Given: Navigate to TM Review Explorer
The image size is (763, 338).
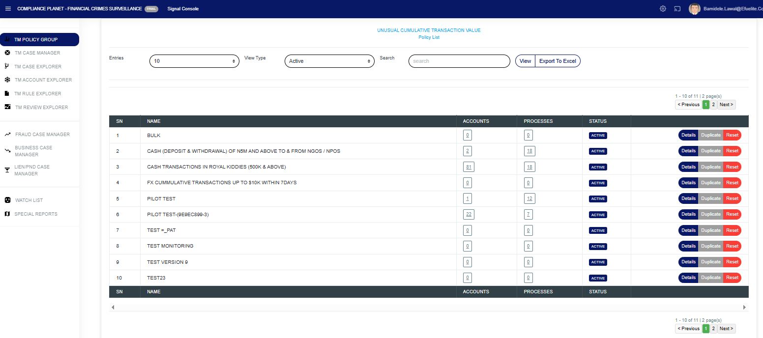Looking at the screenshot, I should (x=43, y=107).
